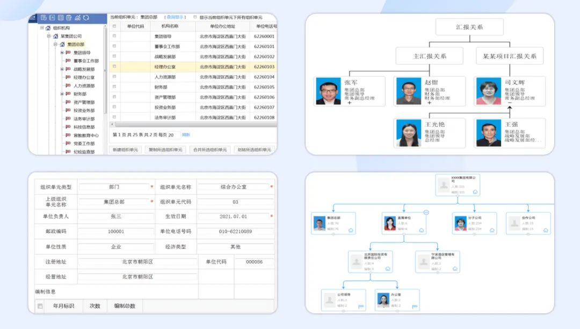Click red flag icon next to 科技信息部
The width and height of the screenshot is (580, 329).
click(68, 127)
